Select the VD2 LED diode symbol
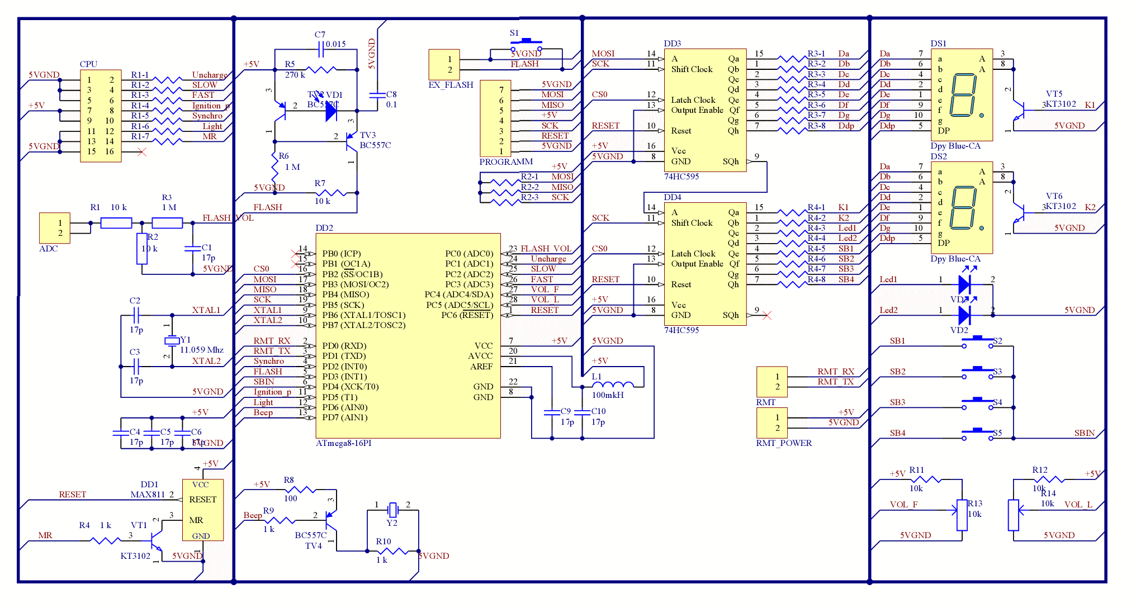This screenshot has height=608, width=1136. (964, 316)
